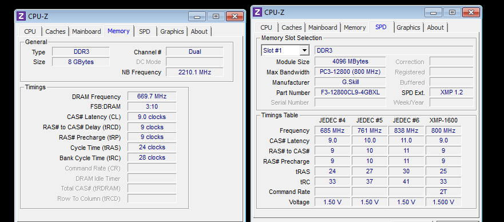Screen dimensions: 504x222
Task: Click CAS# Latency value 9.0 clocks
Action: pos(152,117)
